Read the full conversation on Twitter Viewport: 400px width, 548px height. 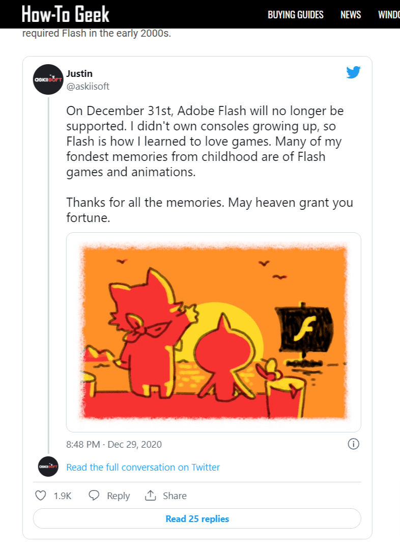pyautogui.click(x=143, y=467)
